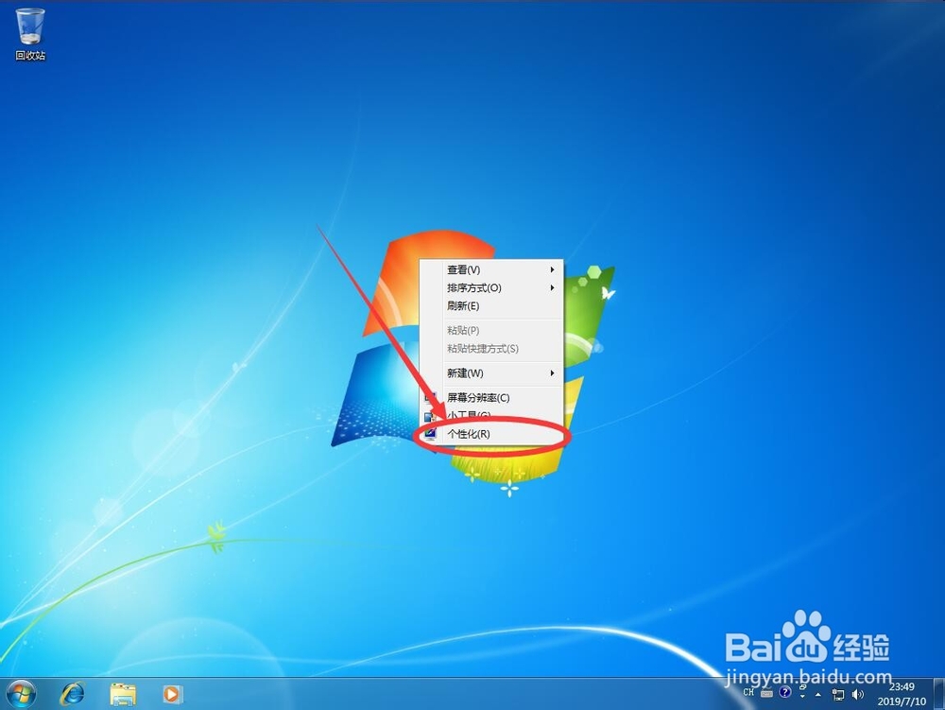Select 屏幕分辨率(C) in the context menu
945x710 pixels.
pos(491,398)
